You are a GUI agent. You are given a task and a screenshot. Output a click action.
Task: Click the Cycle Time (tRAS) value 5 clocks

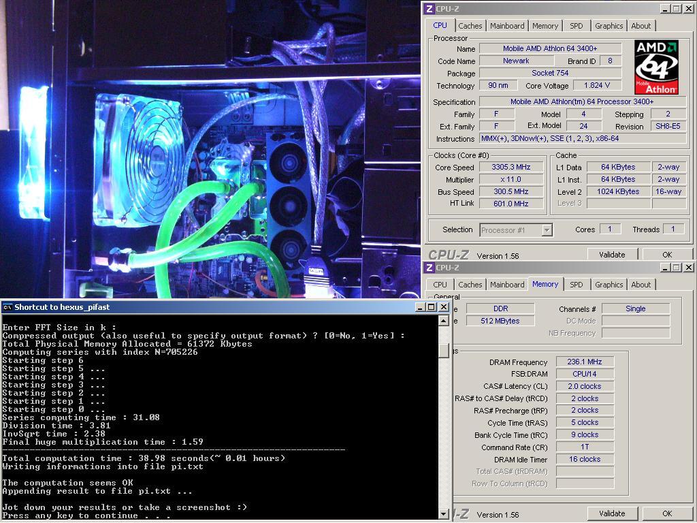point(585,422)
